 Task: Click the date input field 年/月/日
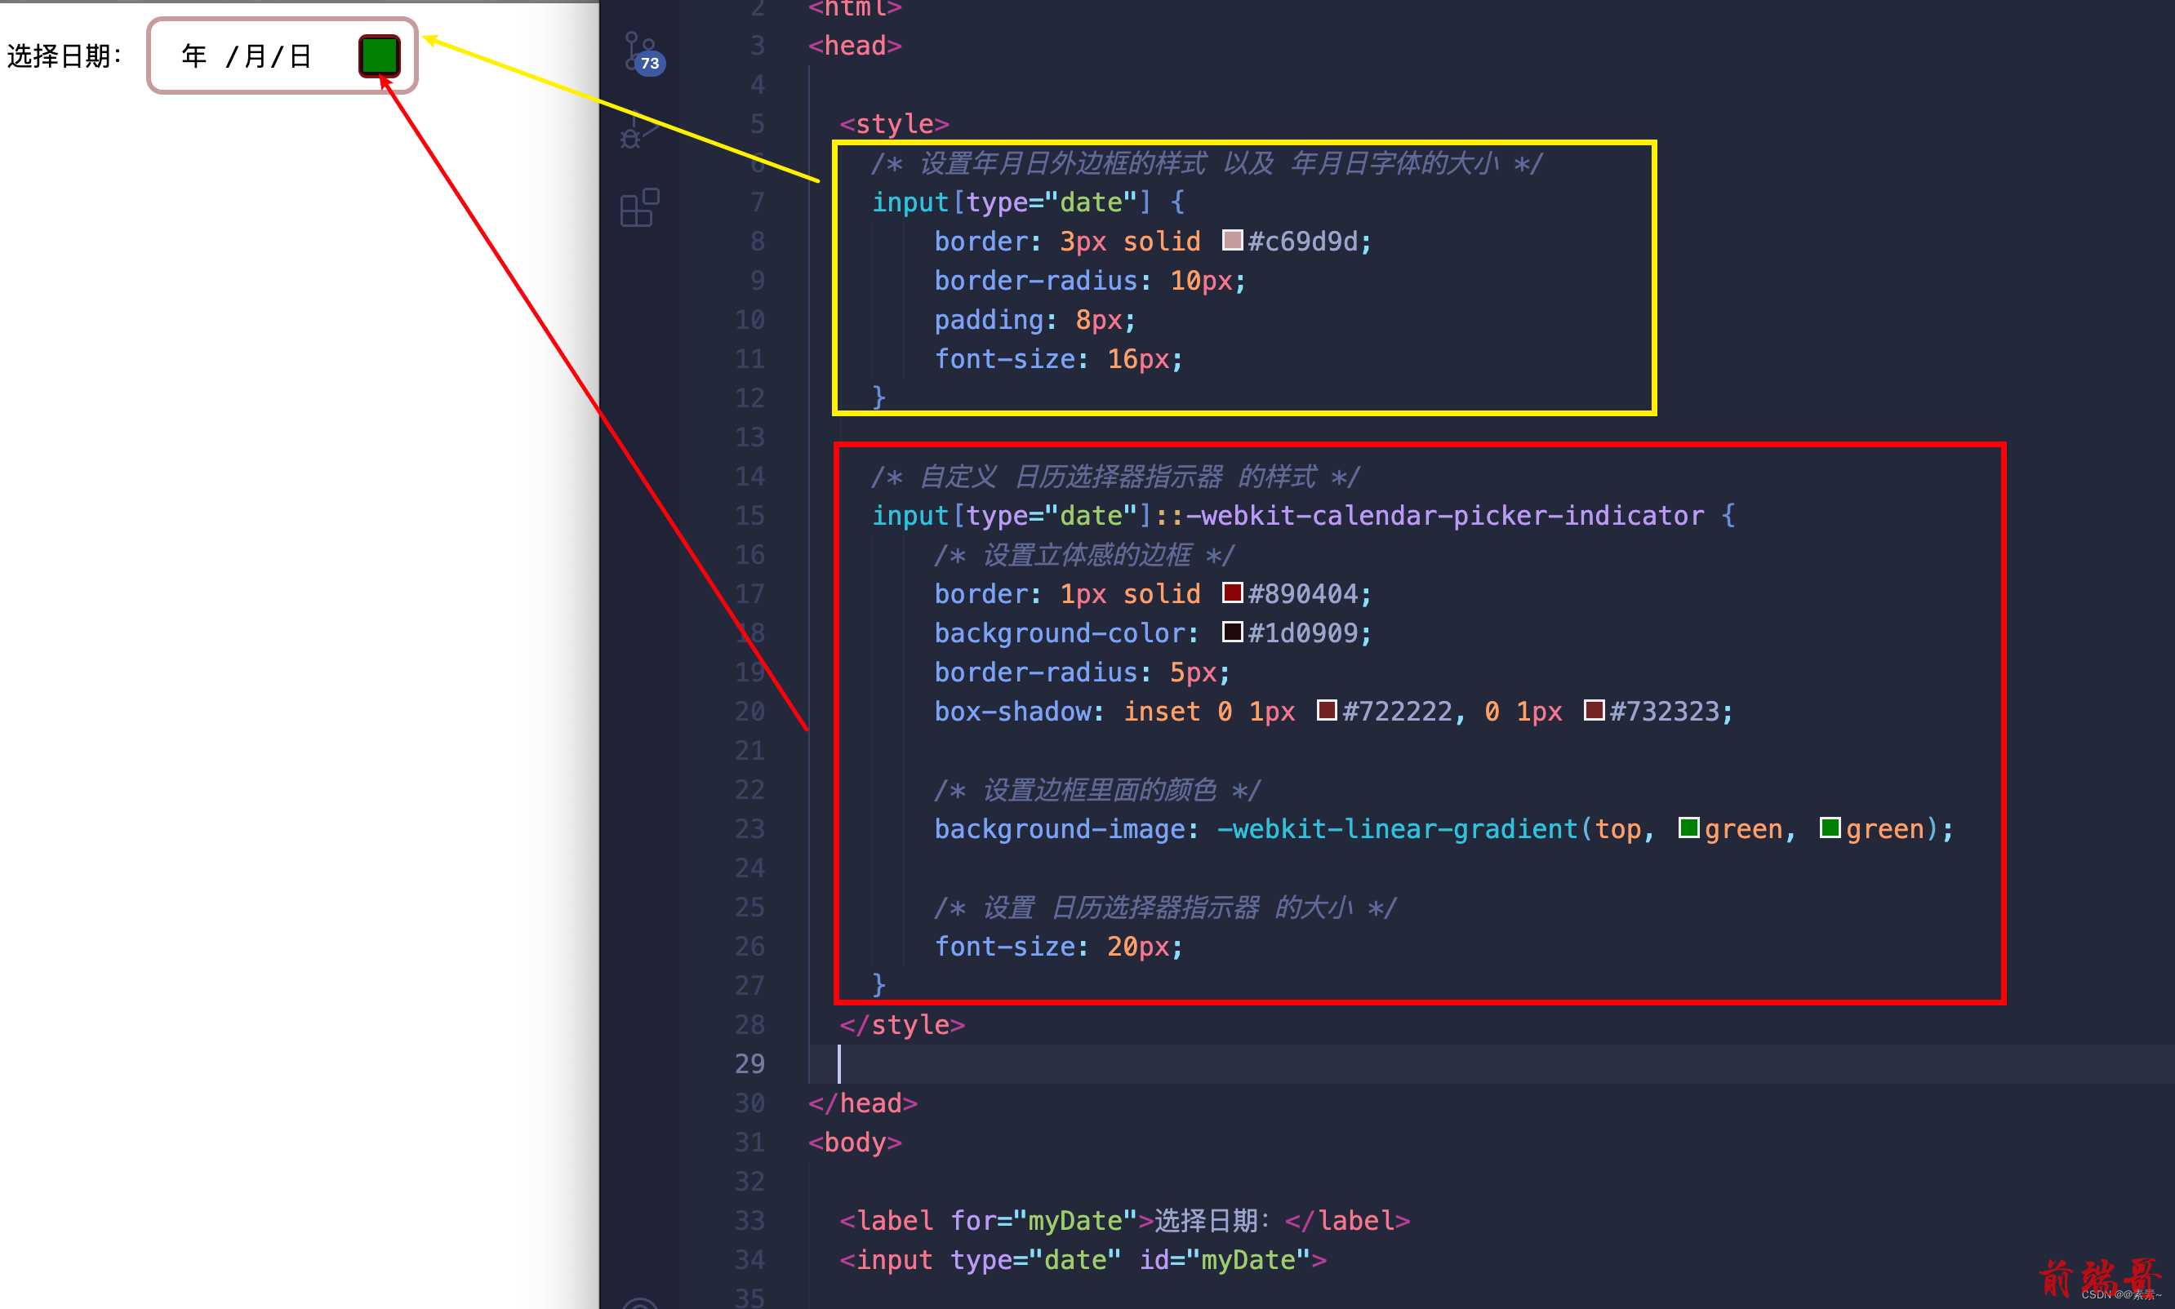click(282, 55)
